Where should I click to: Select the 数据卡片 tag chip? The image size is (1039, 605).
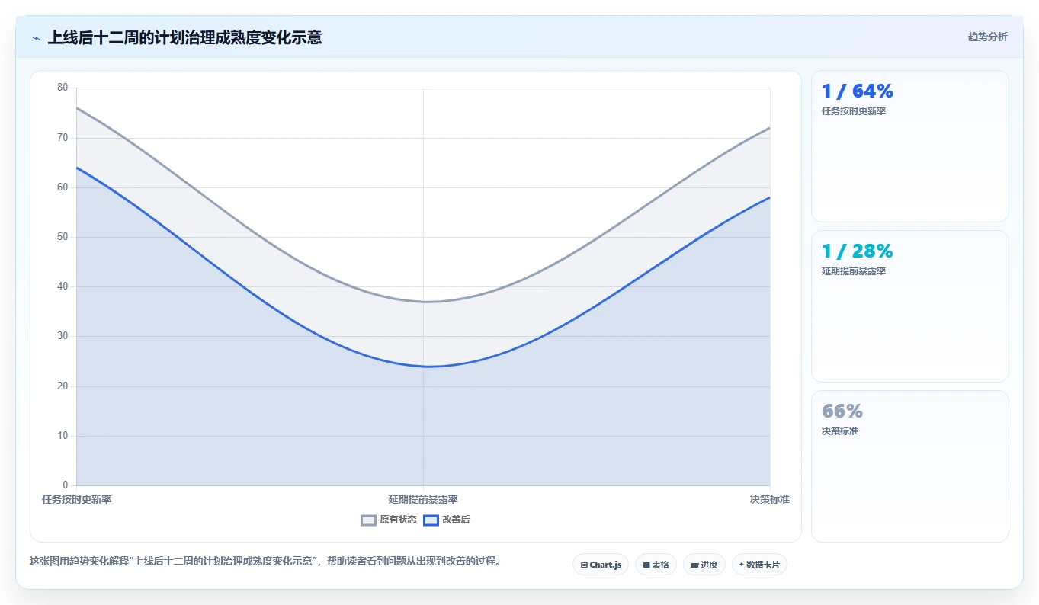759,565
